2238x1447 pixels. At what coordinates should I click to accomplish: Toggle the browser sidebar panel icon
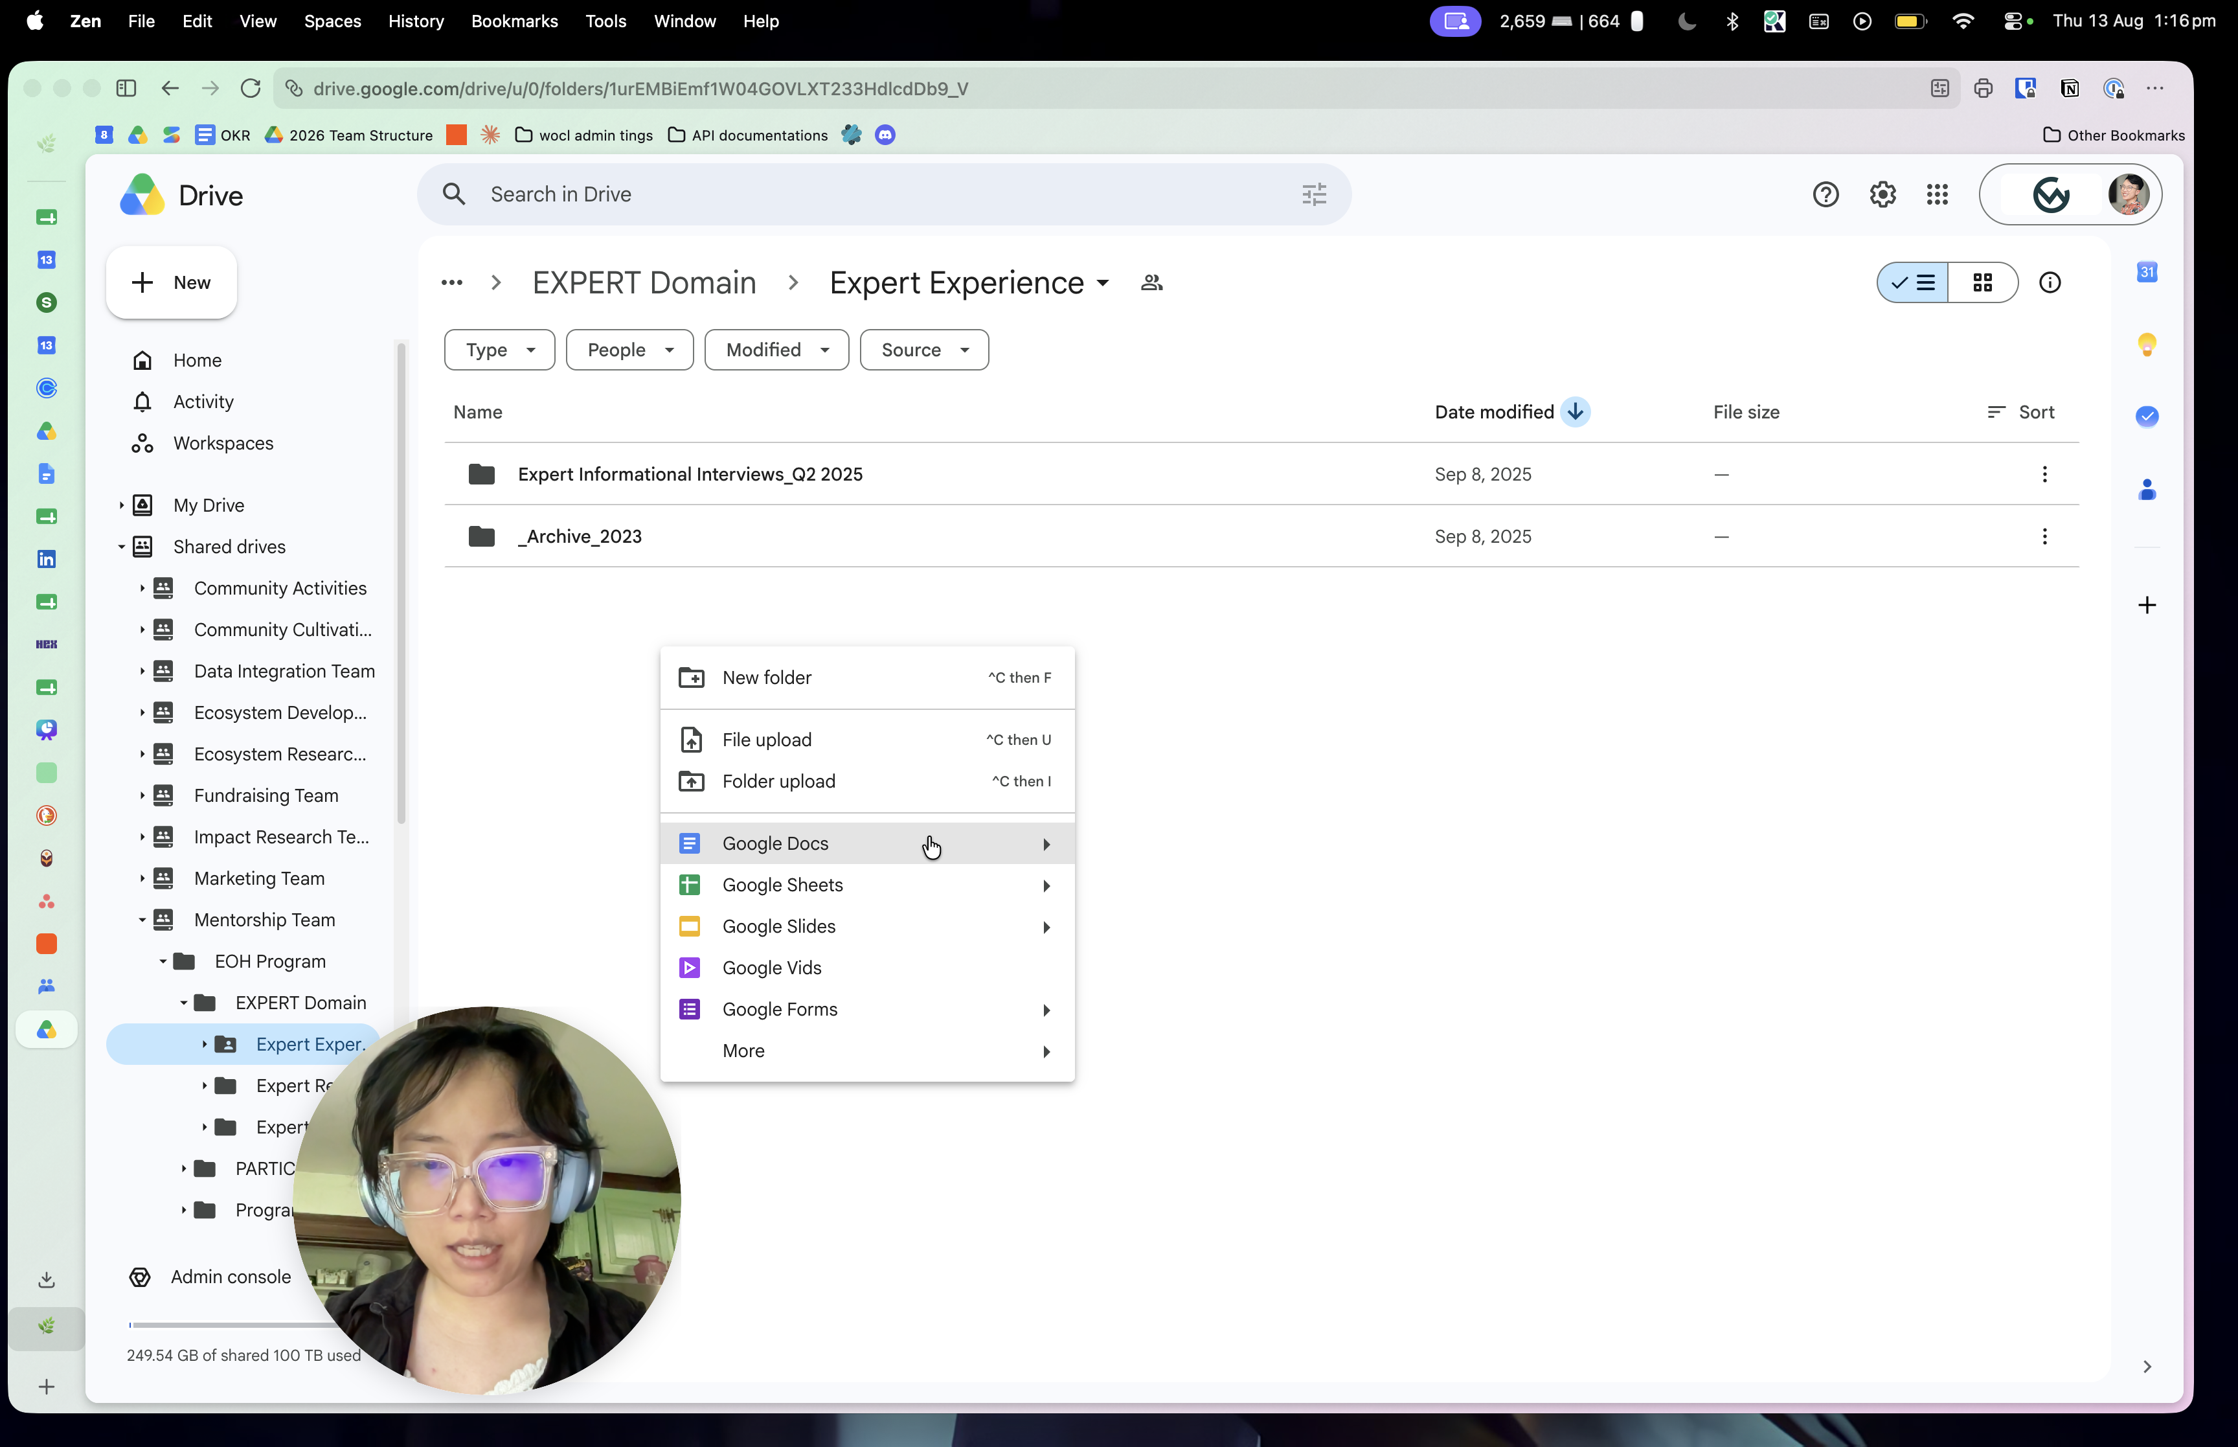(x=126, y=88)
